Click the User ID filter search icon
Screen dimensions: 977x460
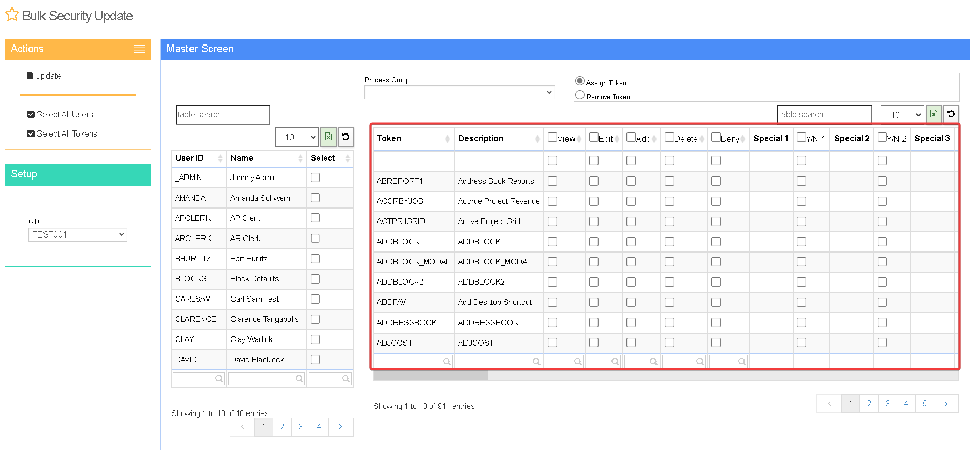219,379
